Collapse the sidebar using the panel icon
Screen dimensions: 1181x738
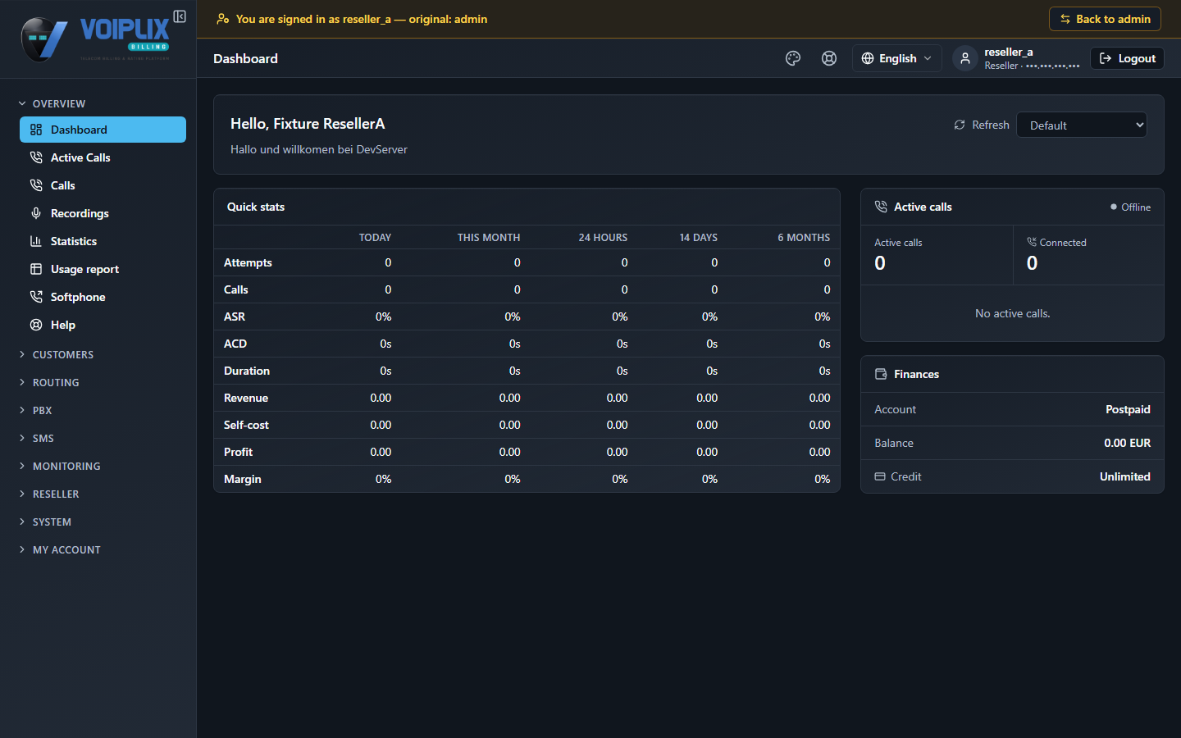click(180, 16)
